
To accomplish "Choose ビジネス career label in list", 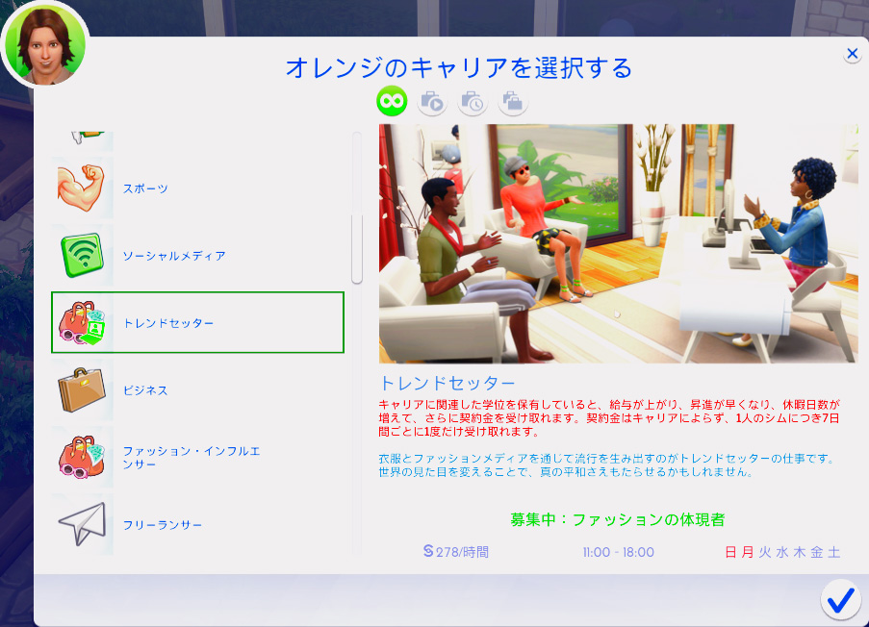I will (x=145, y=391).
